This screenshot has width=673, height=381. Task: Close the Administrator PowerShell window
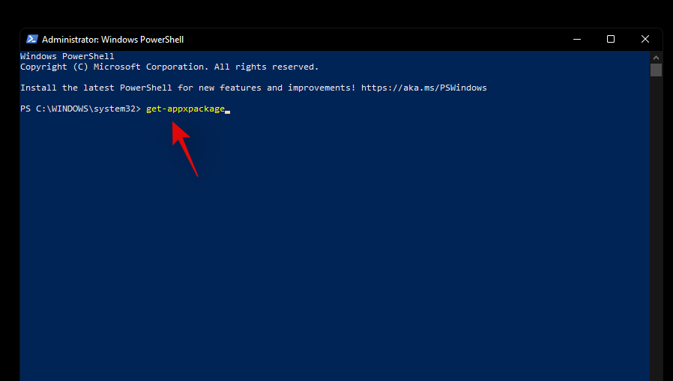point(645,39)
